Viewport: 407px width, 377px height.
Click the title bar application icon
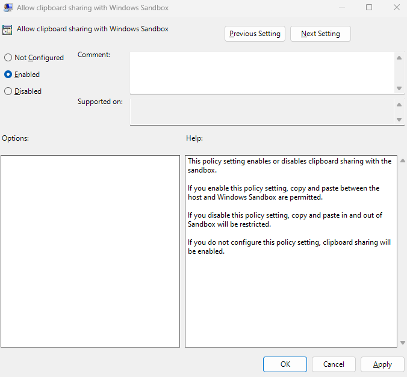pyautogui.click(x=8, y=8)
